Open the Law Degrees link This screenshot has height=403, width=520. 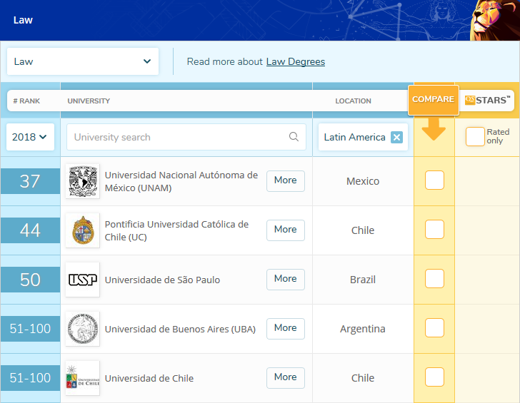tap(296, 61)
